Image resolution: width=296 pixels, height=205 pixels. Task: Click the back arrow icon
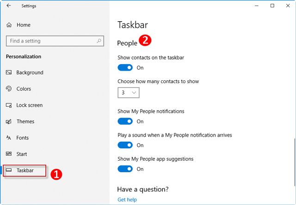point(8,6)
